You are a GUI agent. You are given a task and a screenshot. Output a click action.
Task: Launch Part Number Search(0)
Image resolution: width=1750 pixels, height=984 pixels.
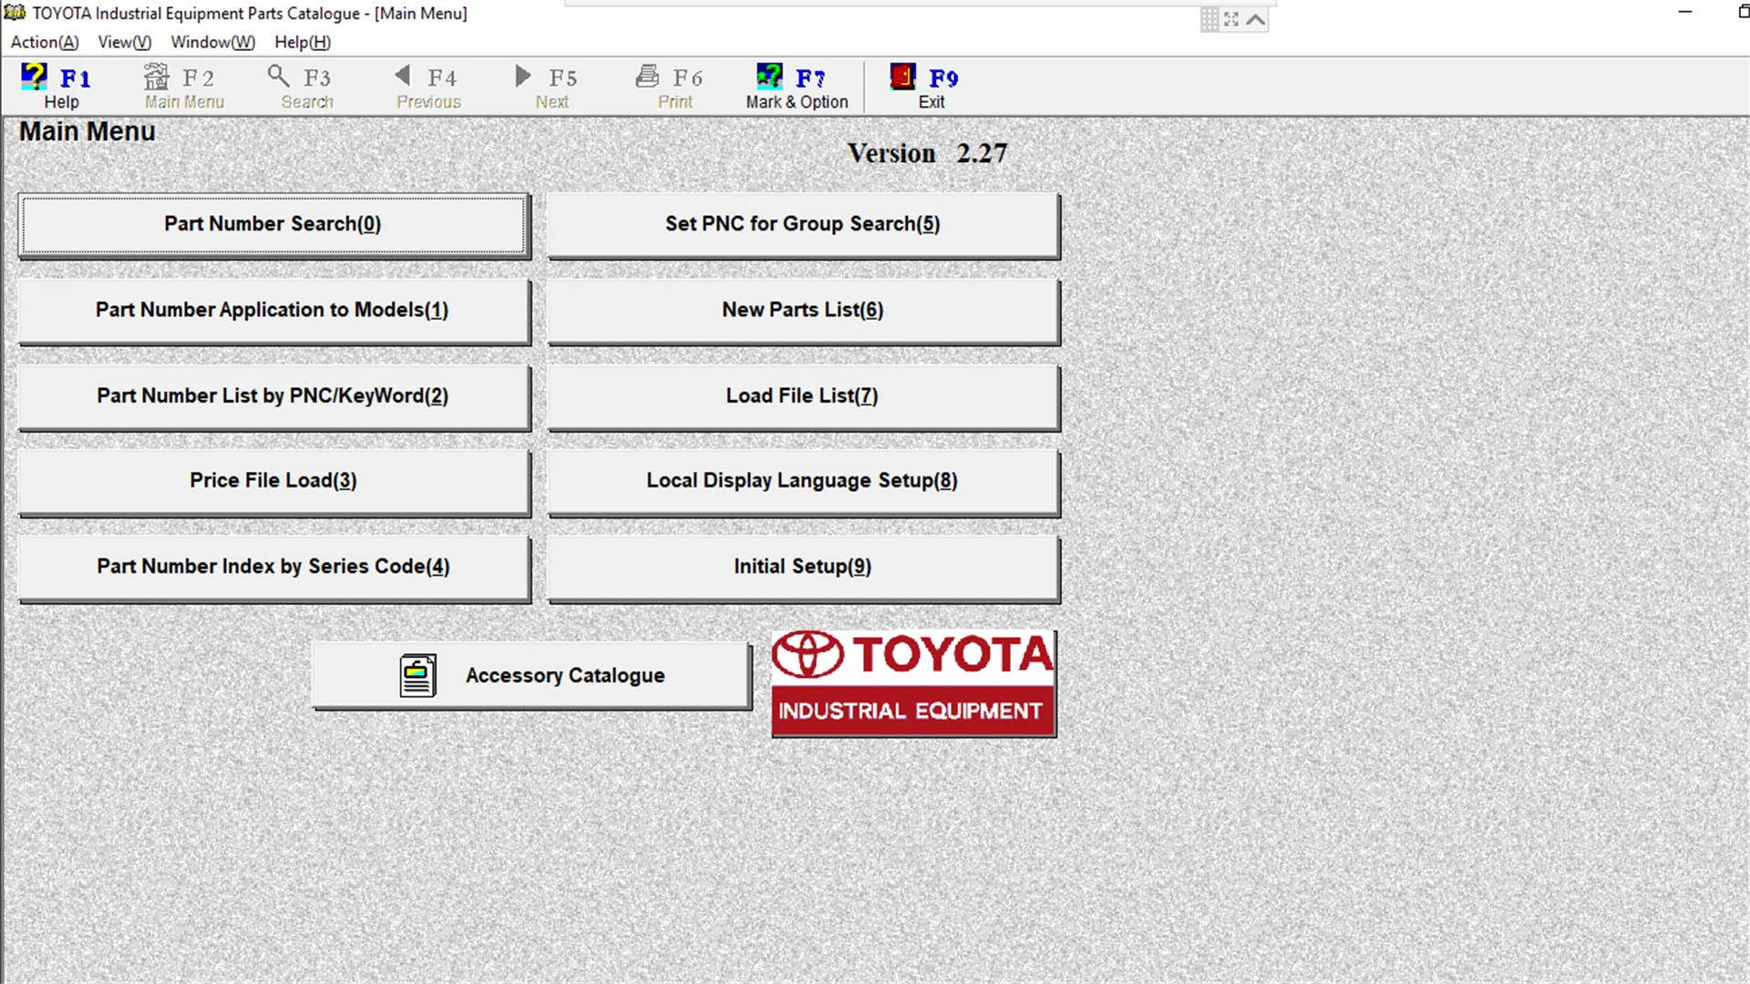(x=273, y=225)
